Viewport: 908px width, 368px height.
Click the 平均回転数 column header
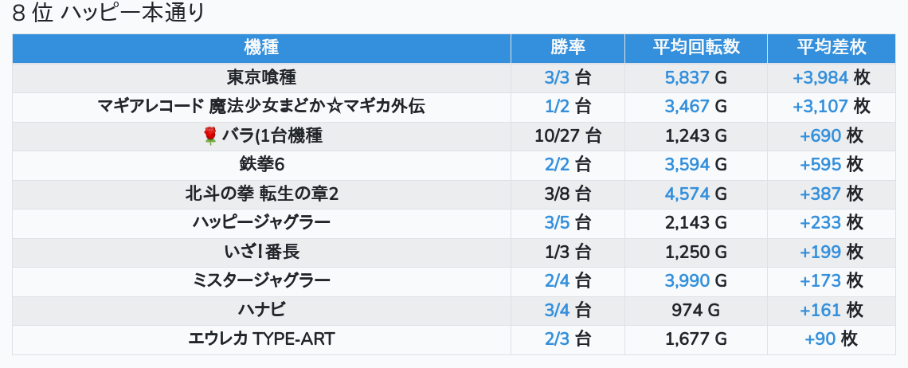click(x=695, y=48)
